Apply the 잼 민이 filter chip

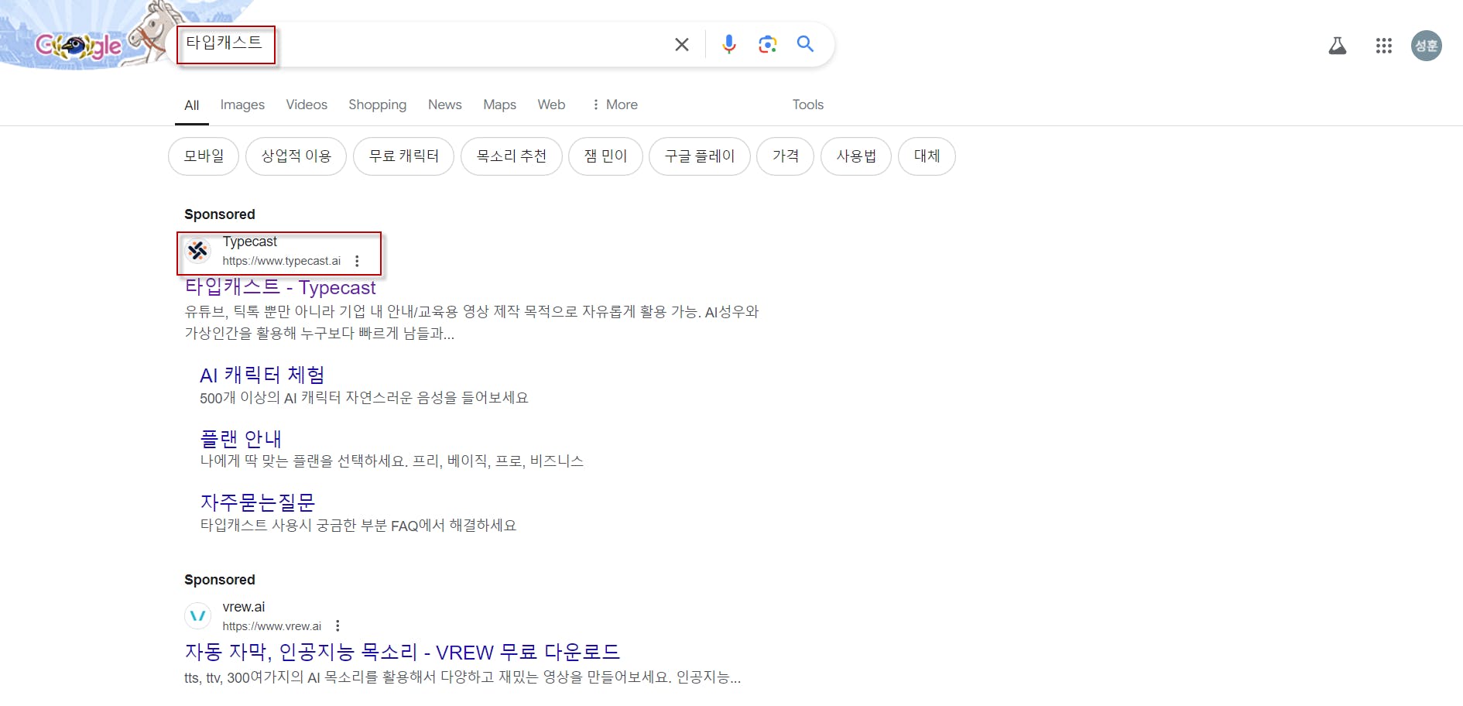pyautogui.click(x=605, y=156)
